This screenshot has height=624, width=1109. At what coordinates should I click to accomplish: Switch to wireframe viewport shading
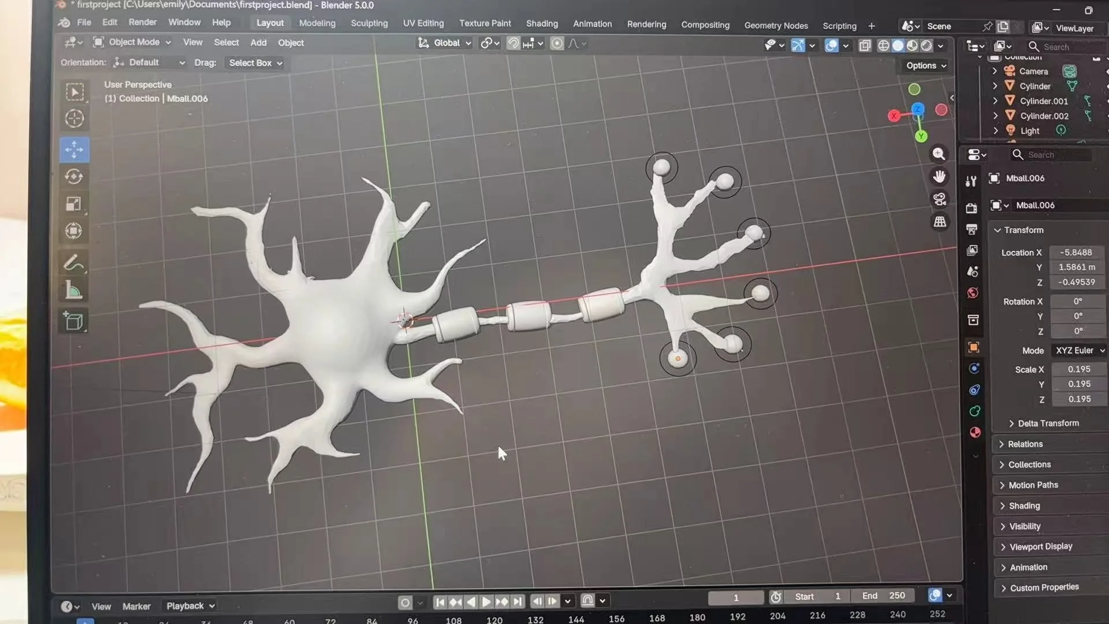[883, 46]
